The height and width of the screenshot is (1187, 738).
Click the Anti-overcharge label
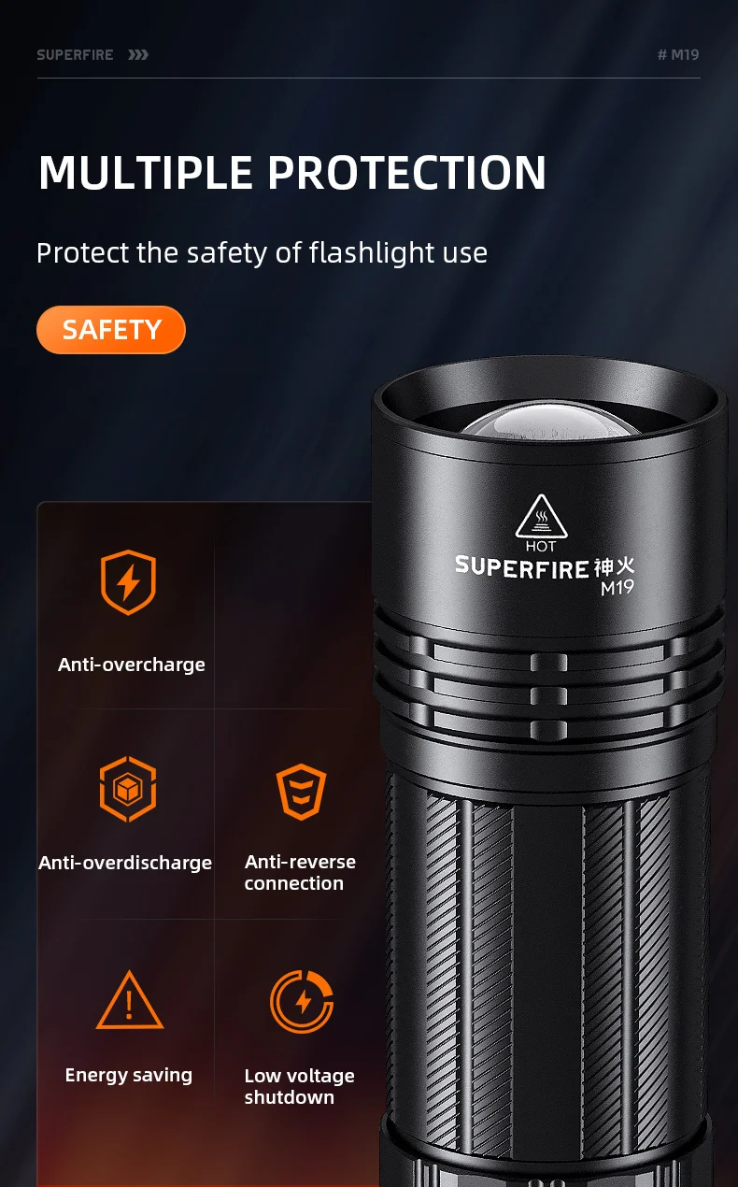click(x=132, y=665)
